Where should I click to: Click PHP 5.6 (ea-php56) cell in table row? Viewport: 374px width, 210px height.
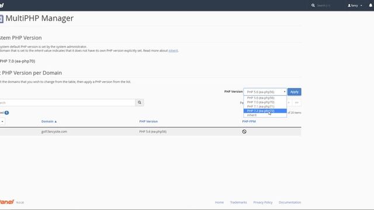pos(153,131)
